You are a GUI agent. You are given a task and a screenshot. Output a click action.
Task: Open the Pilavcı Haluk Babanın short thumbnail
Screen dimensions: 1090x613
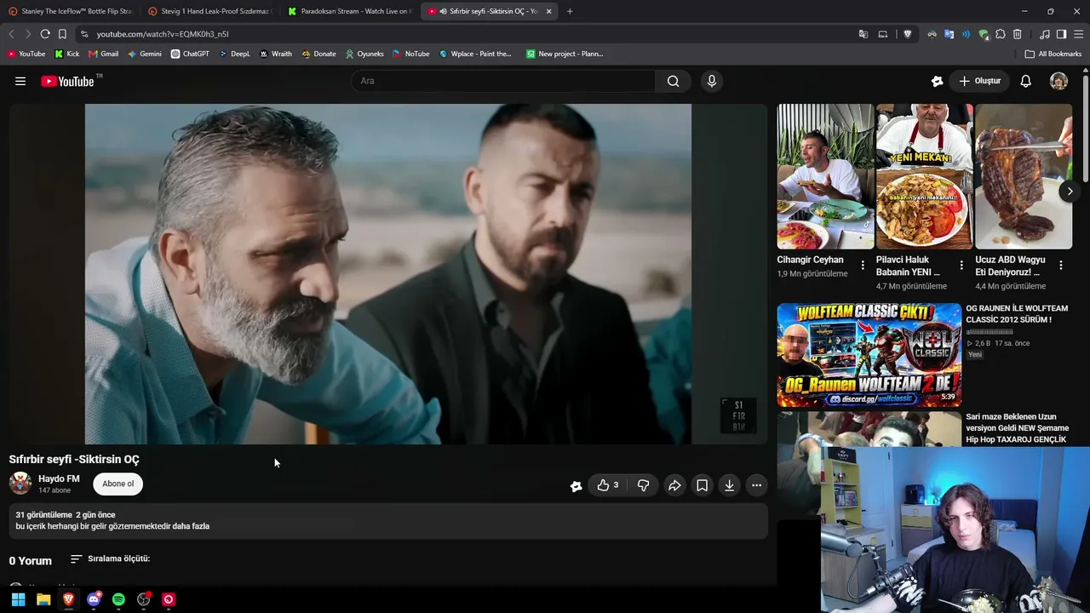(x=924, y=176)
